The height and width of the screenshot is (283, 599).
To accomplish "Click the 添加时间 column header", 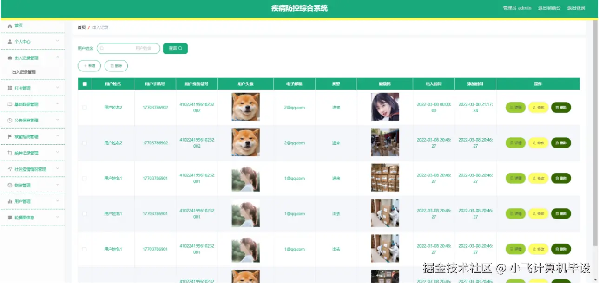I will click(475, 84).
